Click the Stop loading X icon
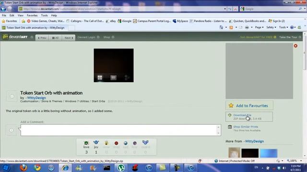The height and width of the screenshot is (172, 307). (x=236, y=9)
